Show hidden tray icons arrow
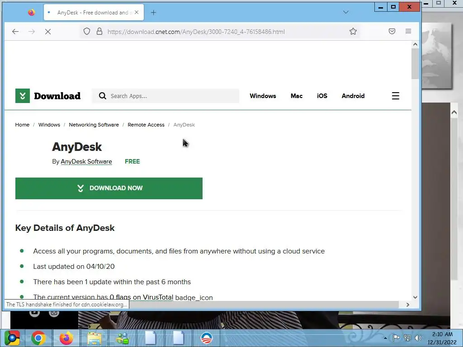The width and height of the screenshot is (463, 347). tap(385, 338)
